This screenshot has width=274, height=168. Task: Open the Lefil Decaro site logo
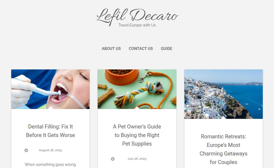pos(137,16)
